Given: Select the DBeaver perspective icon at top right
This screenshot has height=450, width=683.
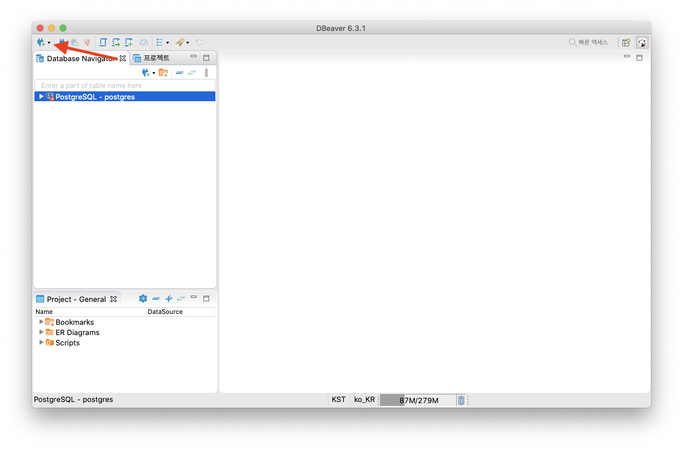Looking at the screenshot, I should (642, 42).
